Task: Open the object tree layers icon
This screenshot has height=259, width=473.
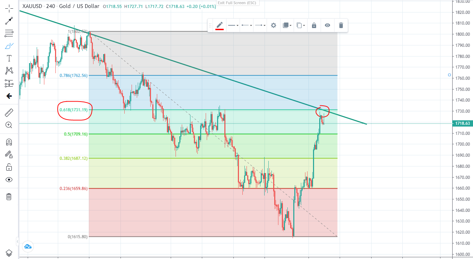Action: tap(9, 252)
